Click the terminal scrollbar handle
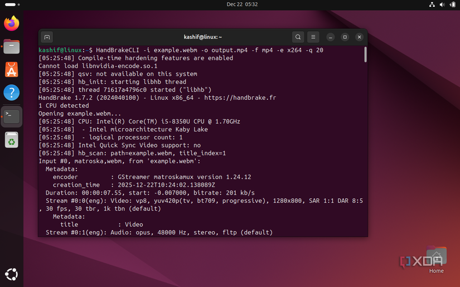 pyautogui.click(x=365, y=55)
